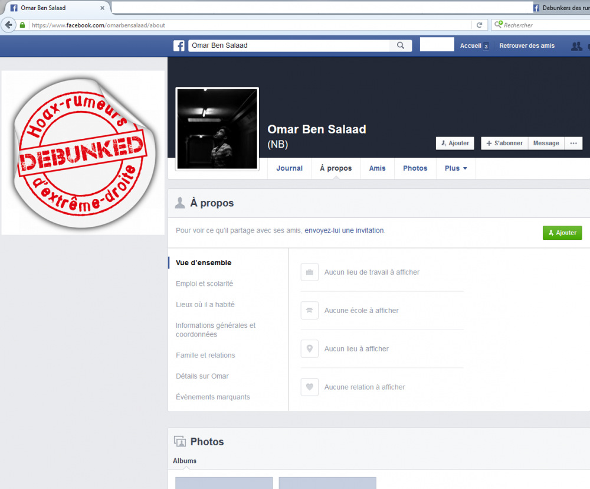This screenshot has width=590, height=489.
Task: Click Aucune relation à afficher text
Action: click(365, 387)
